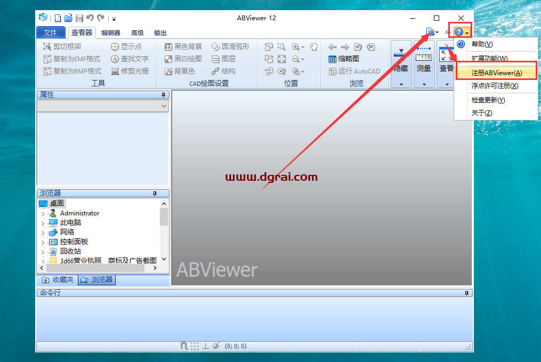541x362 pixels.
Task: Click the Save floppy disk icon
Action: pyautogui.click(x=79, y=18)
